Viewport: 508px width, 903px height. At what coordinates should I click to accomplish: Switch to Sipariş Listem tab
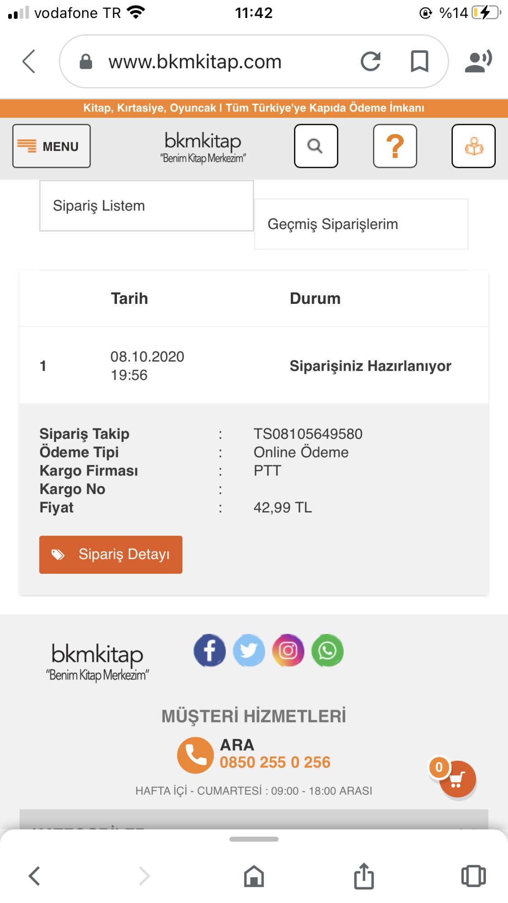click(146, 206)
